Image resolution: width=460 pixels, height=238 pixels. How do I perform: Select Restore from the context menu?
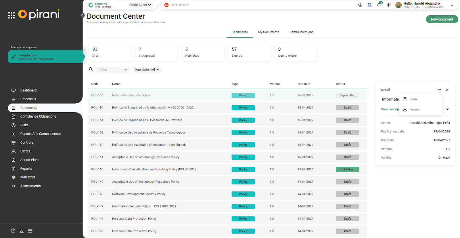pyautogui.click(x=414, y=110)
